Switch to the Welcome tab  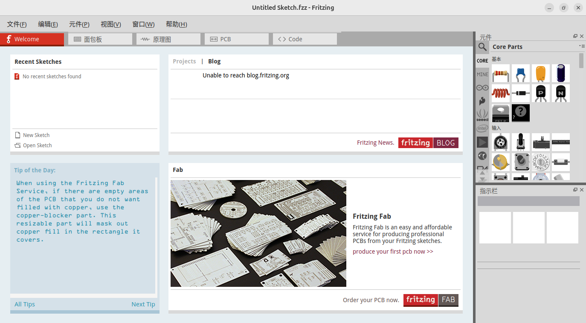[32, 39]
